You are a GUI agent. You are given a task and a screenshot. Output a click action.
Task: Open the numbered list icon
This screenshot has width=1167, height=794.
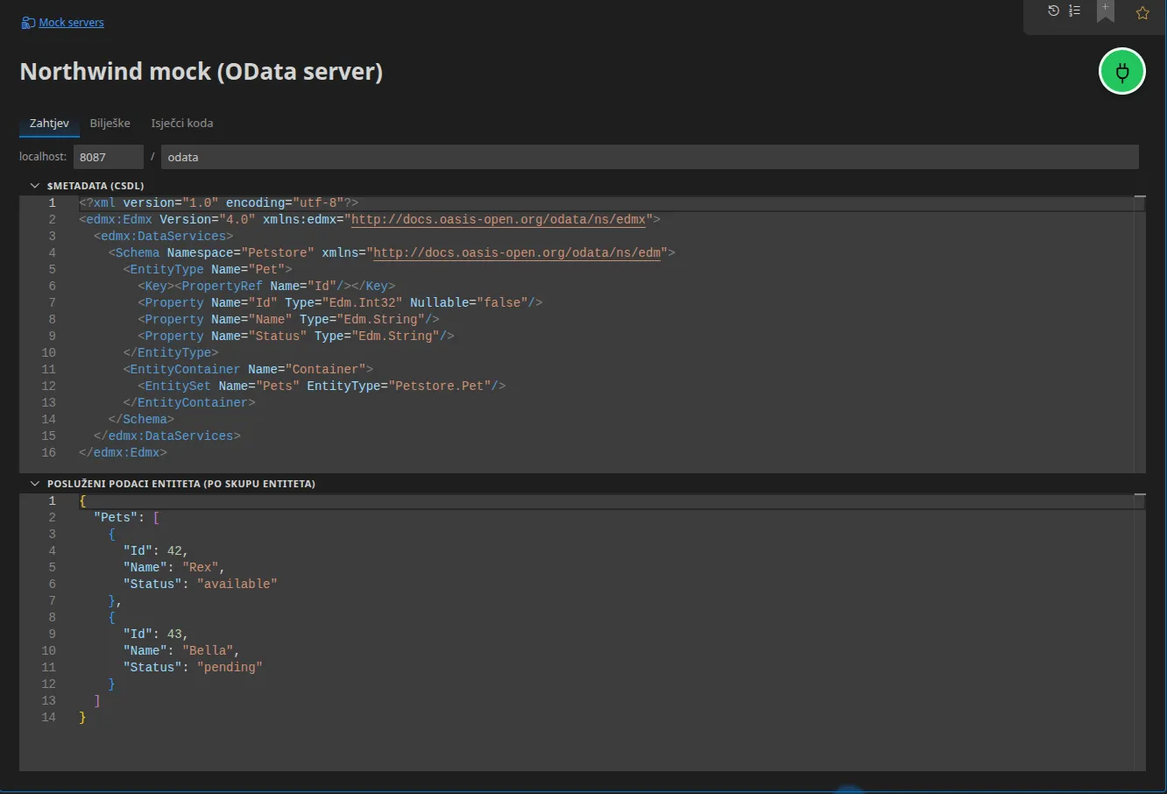point(1074,11)
